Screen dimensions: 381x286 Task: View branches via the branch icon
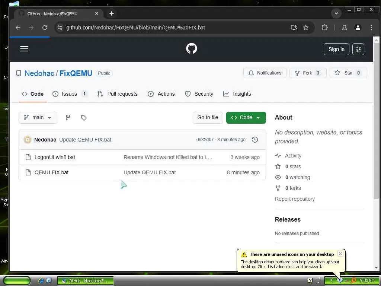(x=68, y=118)
